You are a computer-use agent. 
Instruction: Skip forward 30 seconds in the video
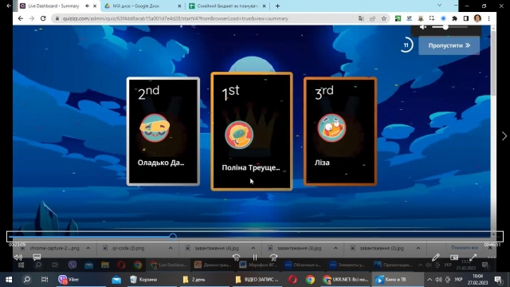(273, 258)
